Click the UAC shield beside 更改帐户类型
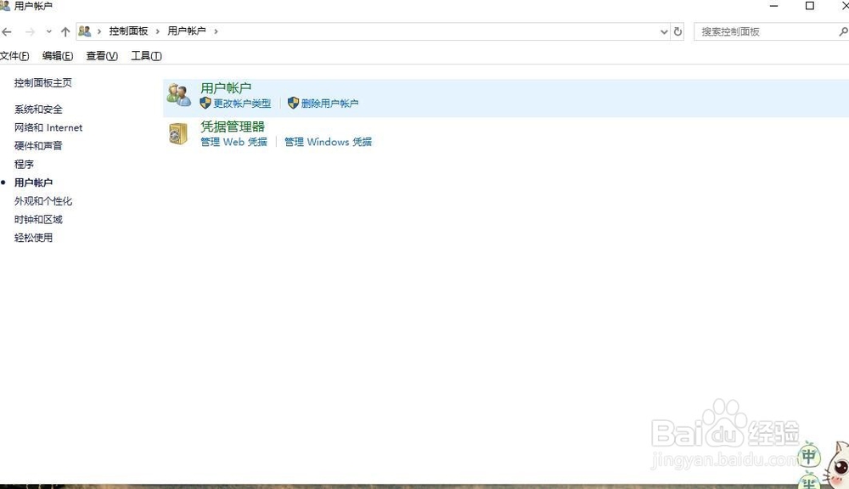 [x=205, y=103]
